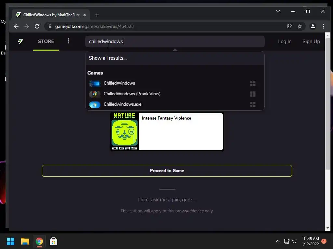Open the Chrome profile icon

pos(313,26)
